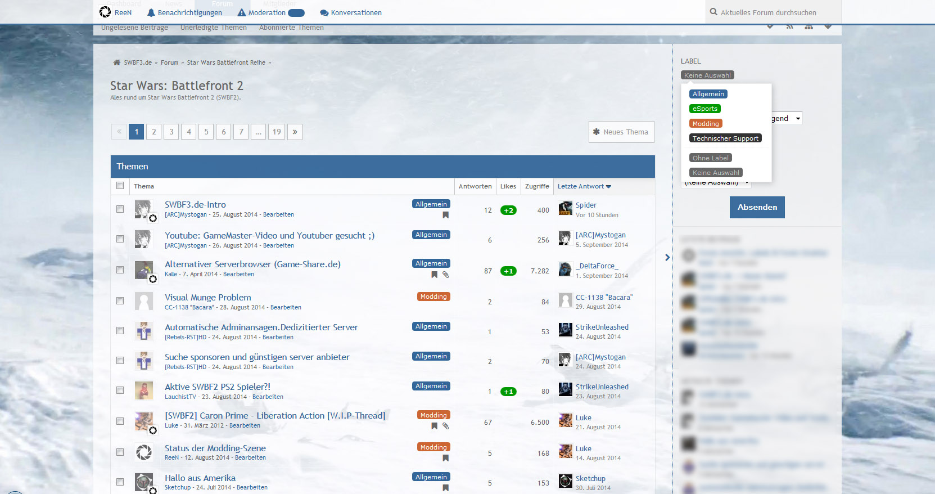
Task: Choose 'Ohne Label' option
Action: [x=711, y=158]
